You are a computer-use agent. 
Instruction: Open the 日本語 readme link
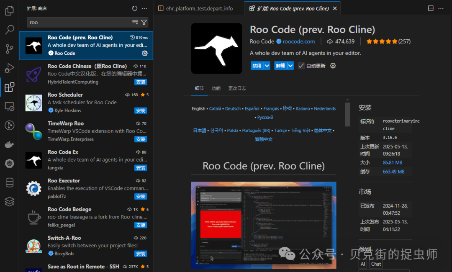pos(200,131)
